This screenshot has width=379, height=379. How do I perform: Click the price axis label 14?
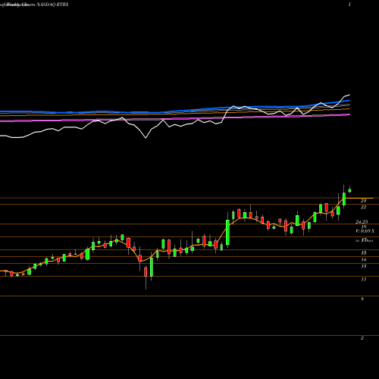(x=364, y=260)
